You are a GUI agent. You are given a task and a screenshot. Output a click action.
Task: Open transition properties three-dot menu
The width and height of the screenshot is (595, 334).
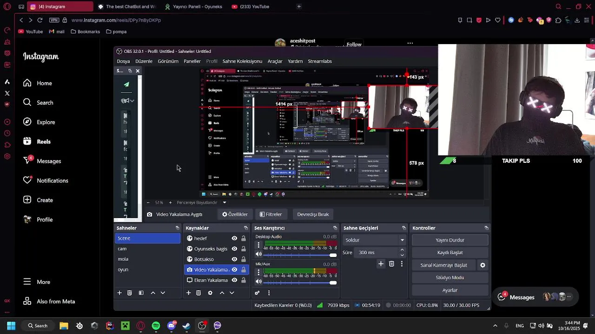(402, 263)
